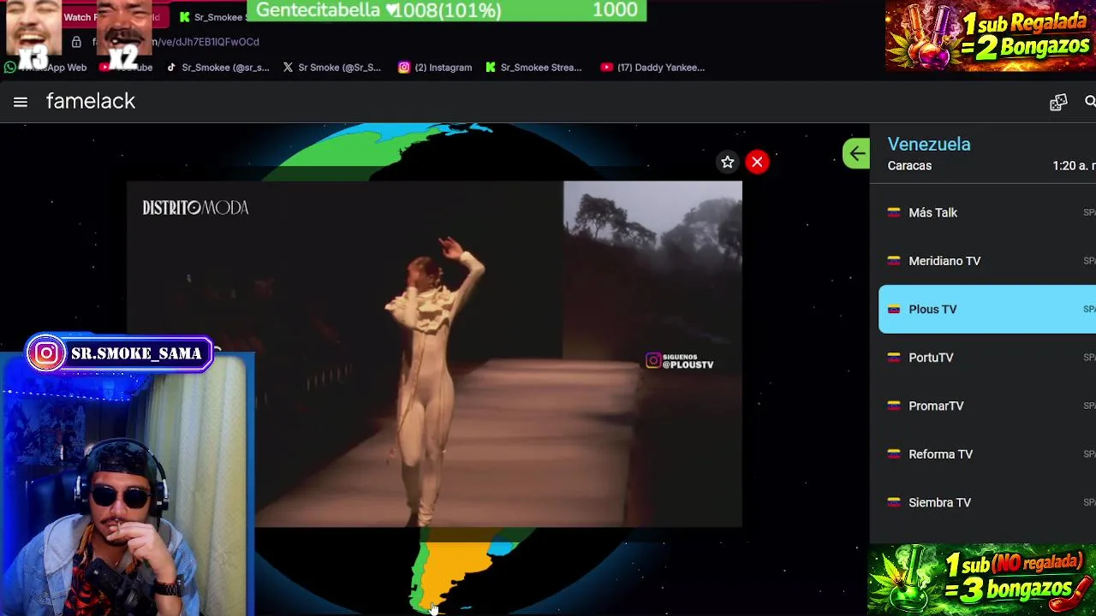Image resolution: width=1096 pixels, height=616 pixels.
Task: Click the green back arrow button
Action: click(856, 153)
